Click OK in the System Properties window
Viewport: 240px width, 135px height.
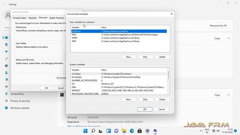tap(46, 88)
